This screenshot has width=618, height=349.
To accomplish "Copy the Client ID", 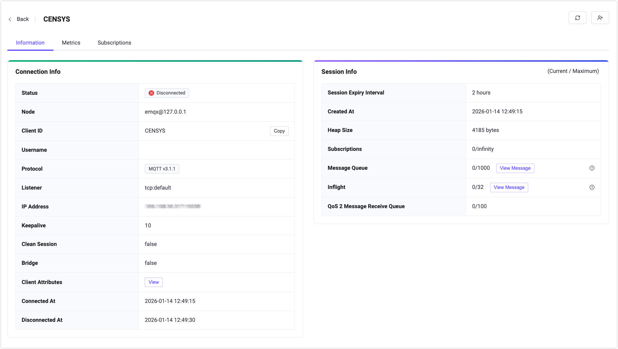I will point(279,131).
